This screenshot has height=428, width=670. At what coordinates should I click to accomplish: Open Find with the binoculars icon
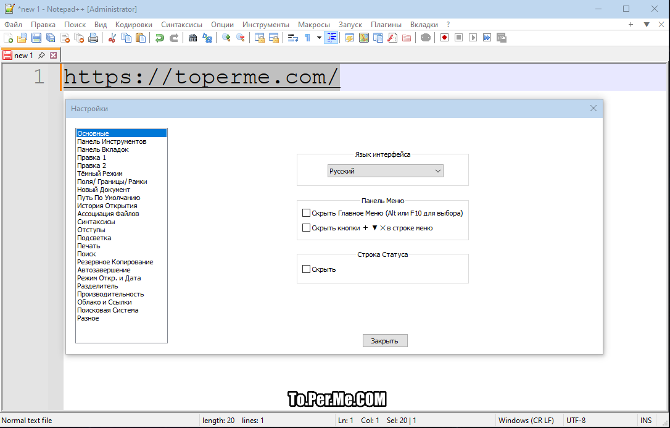coord(192,38)
